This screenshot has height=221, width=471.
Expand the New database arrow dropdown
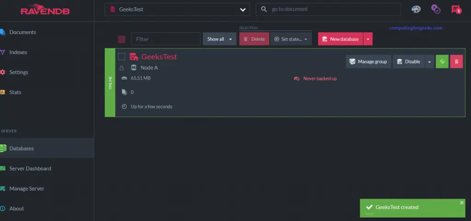point(368,39)
